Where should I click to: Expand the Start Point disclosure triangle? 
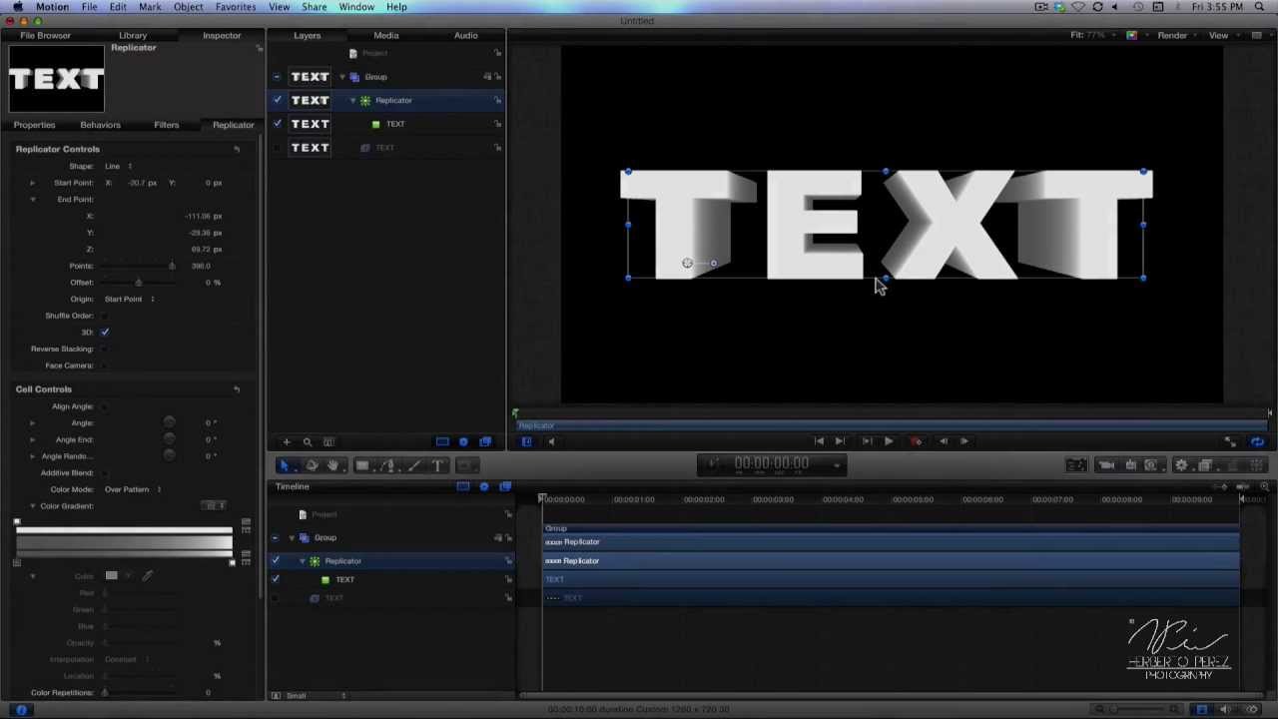tap(32, 183)
